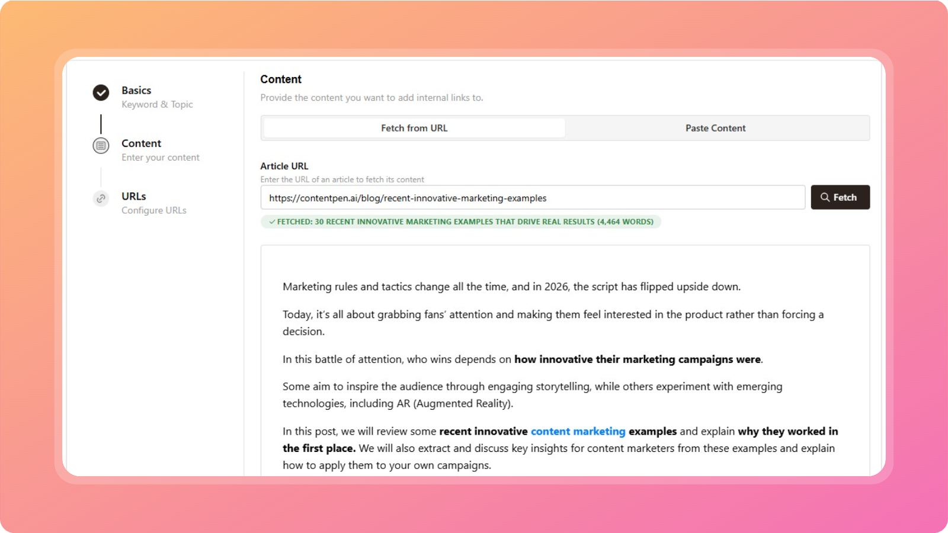Switch to the Paste Content tab
Screen dimensions: 948x533
pyautogui.click(x=715, y=127)
